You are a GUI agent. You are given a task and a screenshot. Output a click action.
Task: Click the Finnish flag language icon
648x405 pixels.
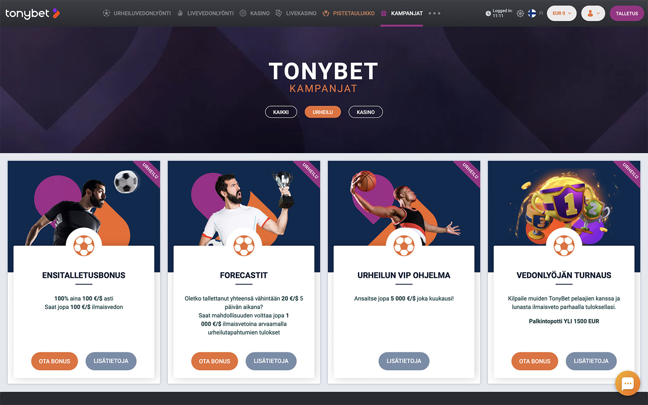pos(532,13)
